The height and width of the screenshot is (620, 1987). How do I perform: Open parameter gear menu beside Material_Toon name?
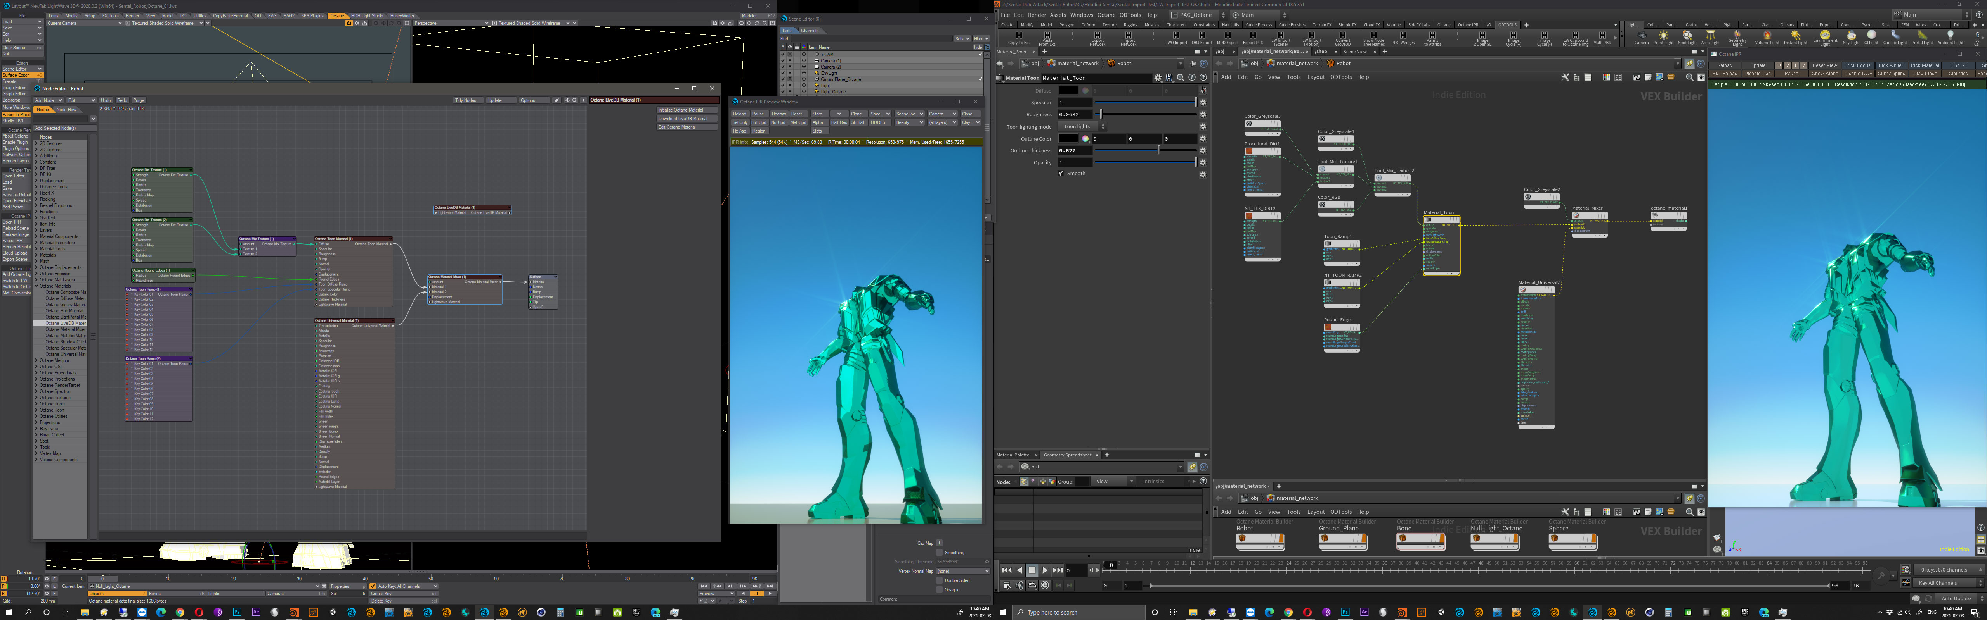(x=1157, y=78)
